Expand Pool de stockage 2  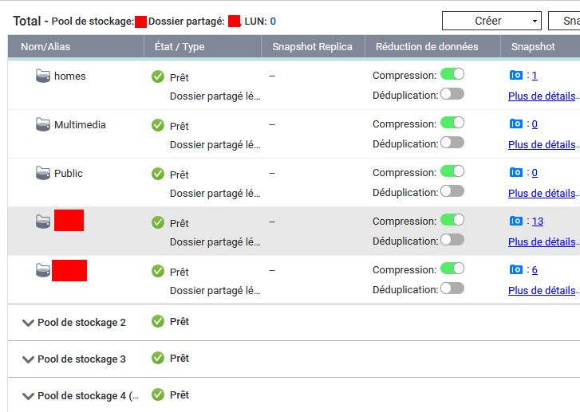pyautogui.click(x=29, y=323)
